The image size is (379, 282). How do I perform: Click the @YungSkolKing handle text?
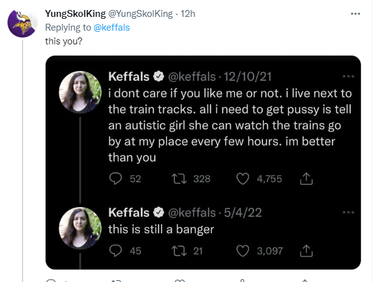(141, 14)
